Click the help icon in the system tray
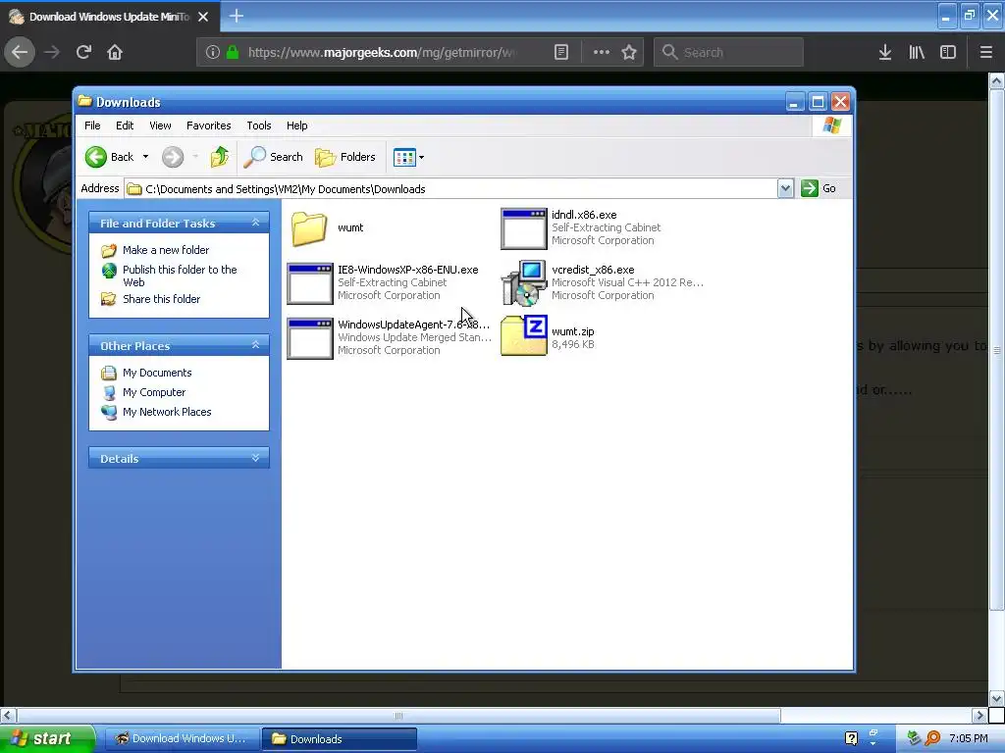Viewport: 1005px width, 753px height. click(x=851, y=738)
